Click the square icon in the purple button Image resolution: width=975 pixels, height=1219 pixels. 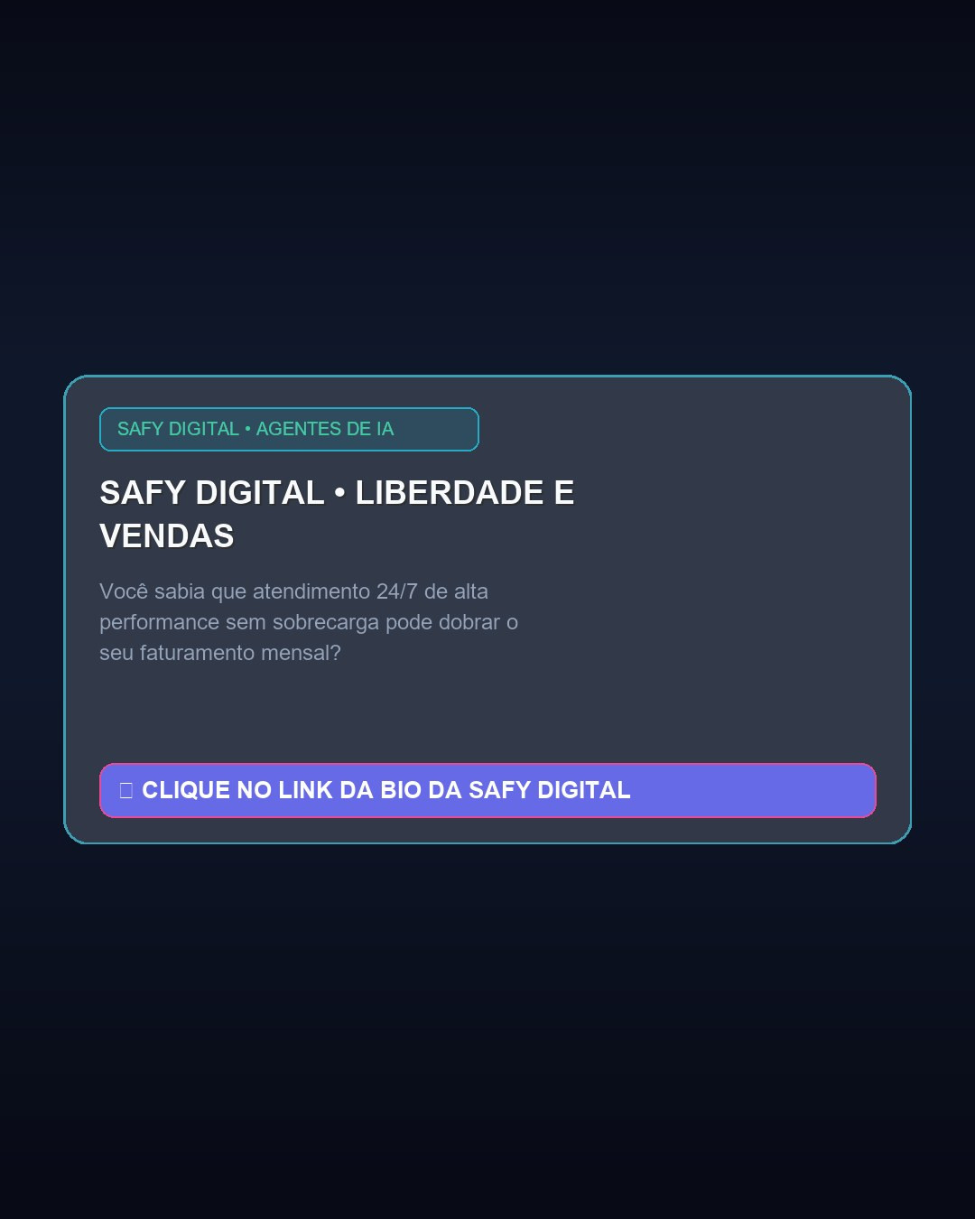pyautogui.click(x=126, y=790)
